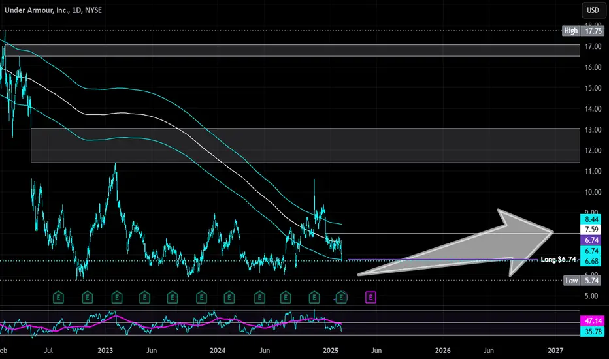Open the purple upcoming earnings marker
Image resolution: width=609 pixels, height=359 pixels.
point(370,298)
